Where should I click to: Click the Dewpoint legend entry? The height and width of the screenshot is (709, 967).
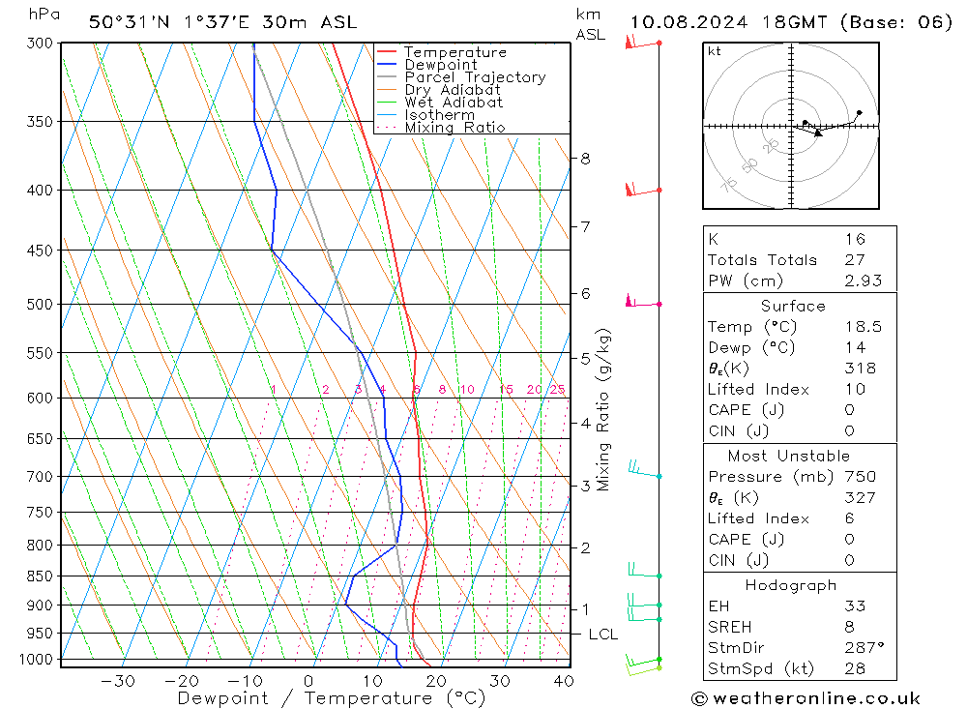point(441,64)
